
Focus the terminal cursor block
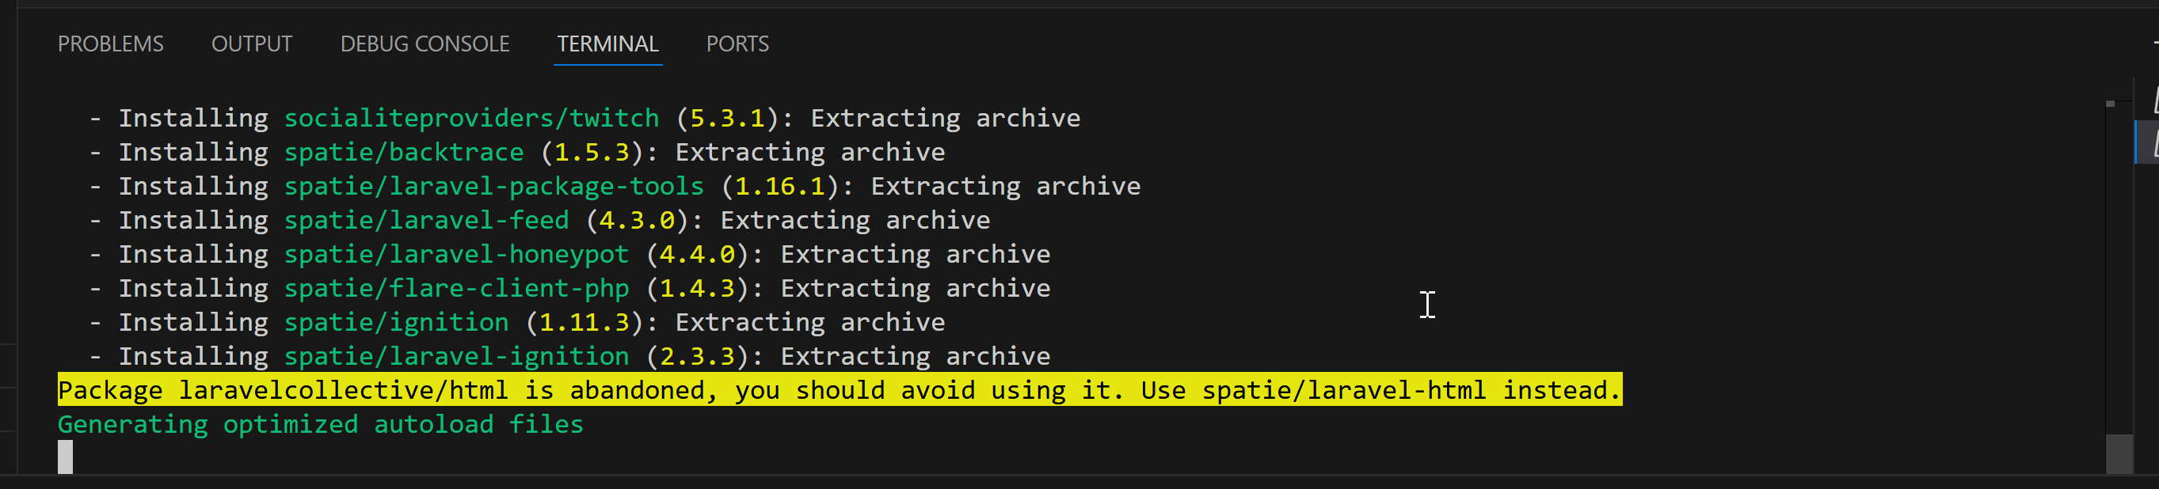click(x=66, y=457)
